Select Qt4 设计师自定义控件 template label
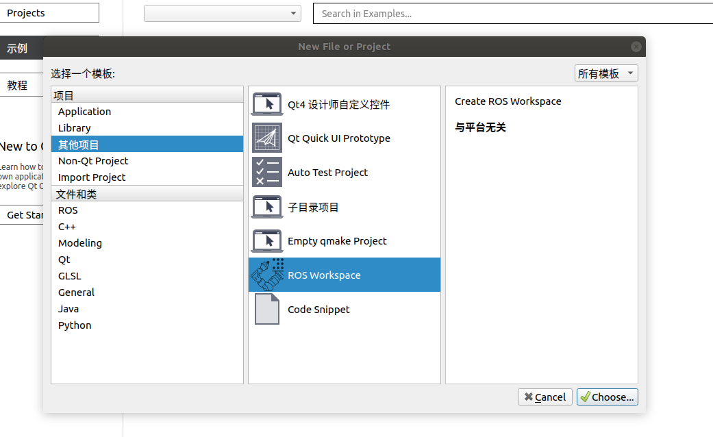Screen dimensions: 713x437 339,105
